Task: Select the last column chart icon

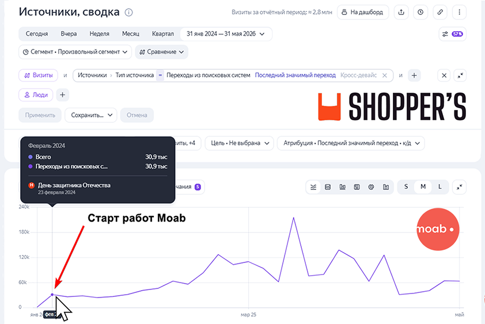Action: [x=386, y=186]
